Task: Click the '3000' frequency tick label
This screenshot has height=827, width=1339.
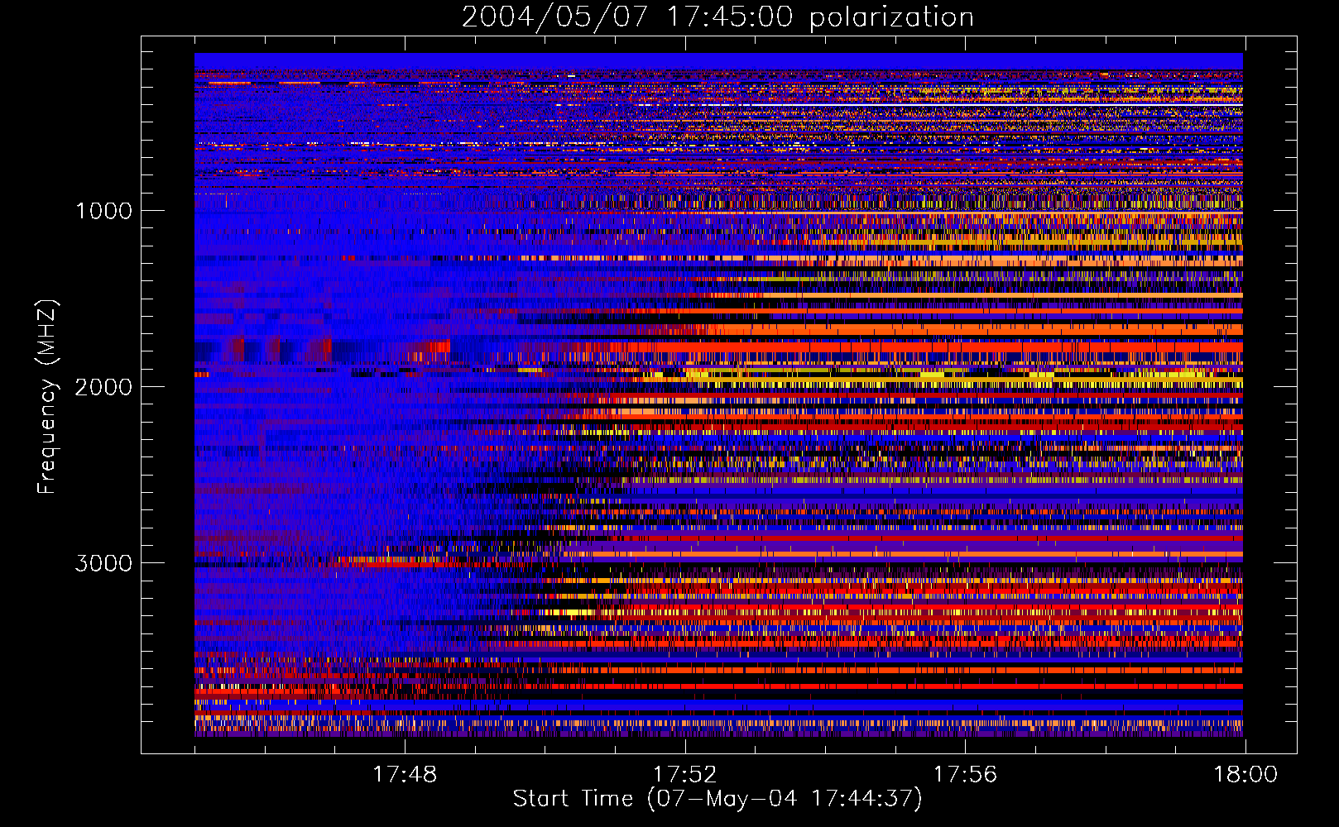Action: (x=103, y=563)
